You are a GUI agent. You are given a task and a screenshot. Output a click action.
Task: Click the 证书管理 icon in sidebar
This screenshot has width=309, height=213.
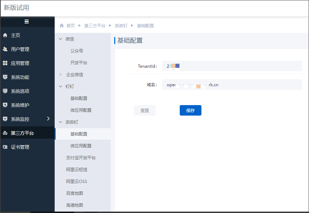(5, 147)
